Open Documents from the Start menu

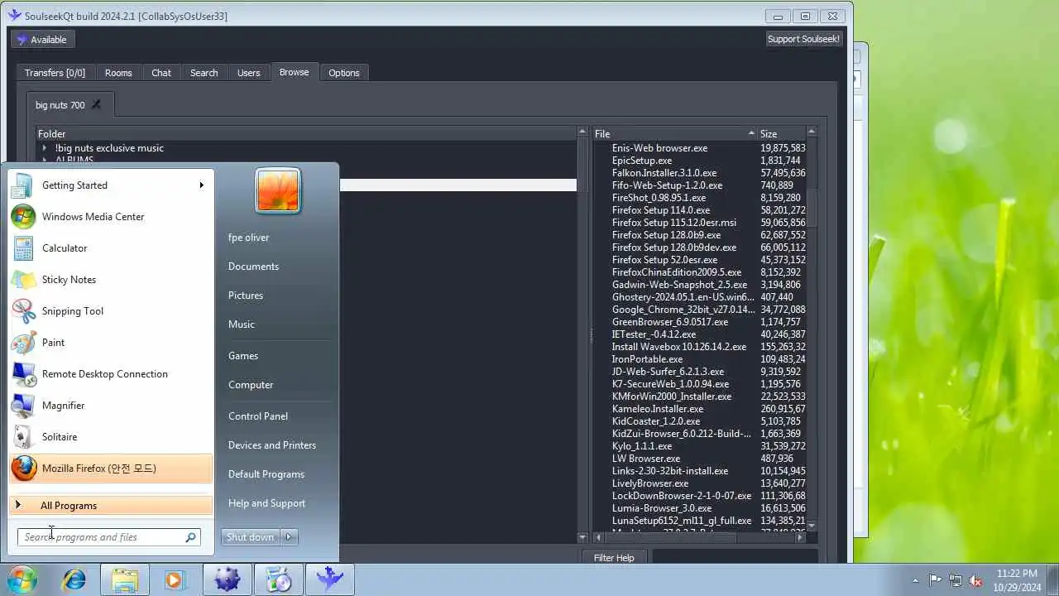coord(253,267)
